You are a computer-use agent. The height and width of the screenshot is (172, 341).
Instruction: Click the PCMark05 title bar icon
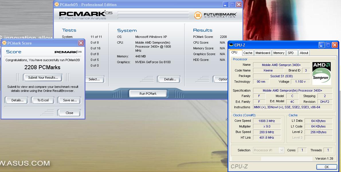coord(56,4)
